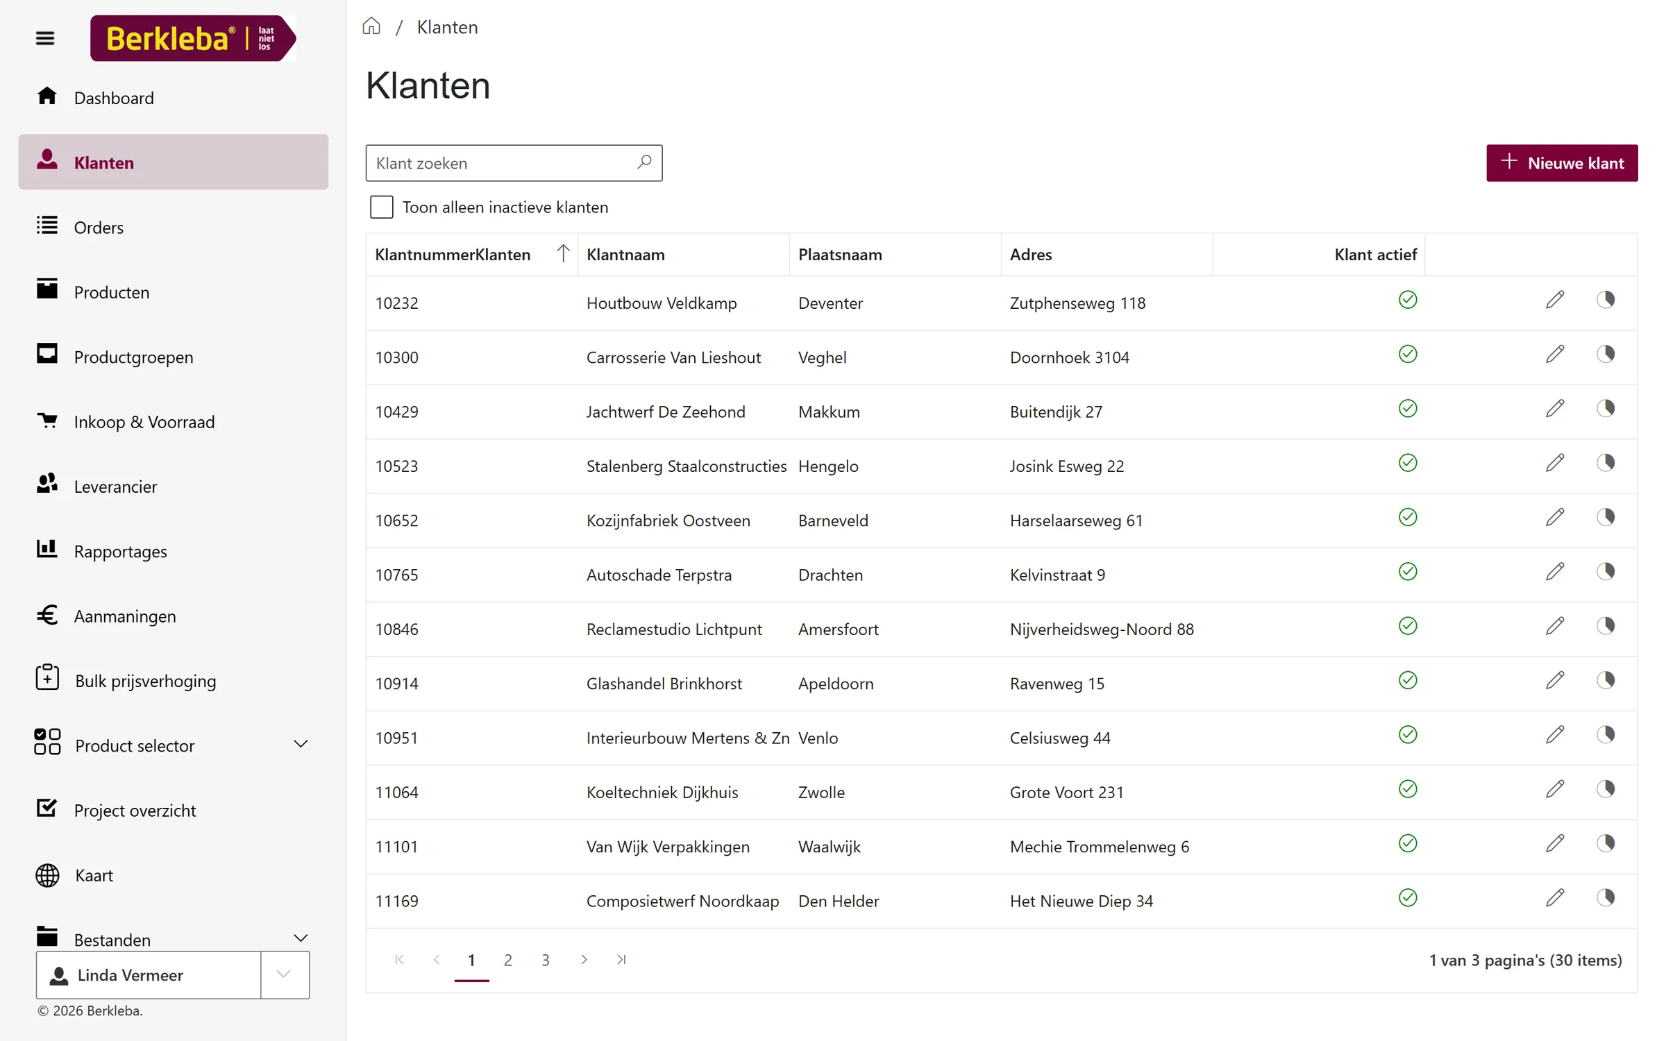The height and width of the screenshot is (1041, 1666).
Task: Click the search magnifier icon
Action: pyautogui.click(x=644, y=162)
